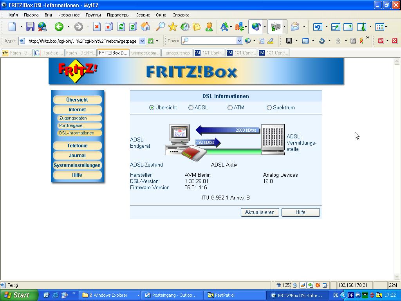Select the ATM radio button
This screenshot has height=301, width=401.
coord(230,108)
